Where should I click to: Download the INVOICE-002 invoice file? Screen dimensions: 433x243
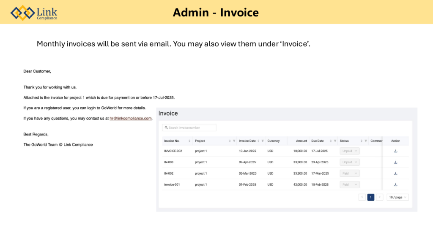coord(395,151)
